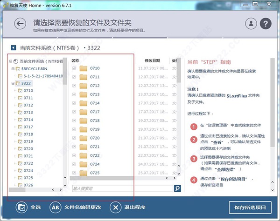The width and height of the screenshot is (280, 221).
Task: Toggle the checkbox for folder 0710 in list
Action: tap(74, 68)
